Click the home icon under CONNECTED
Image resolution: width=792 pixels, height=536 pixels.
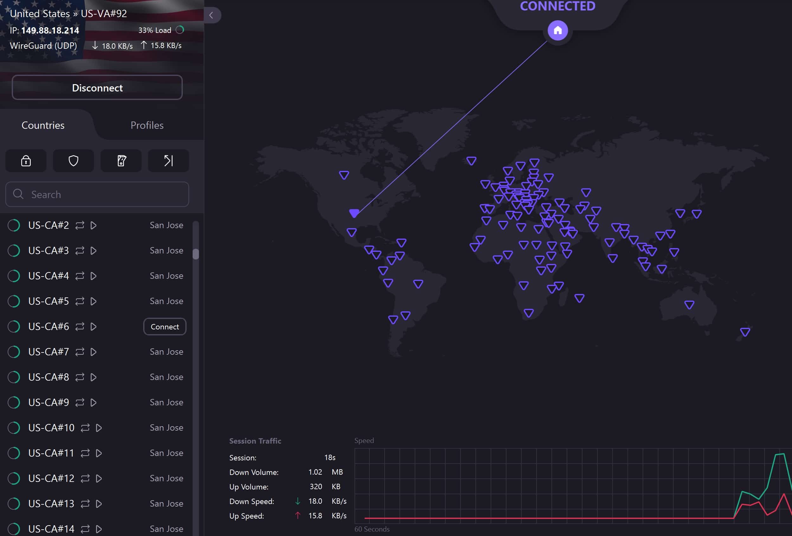[558, 30]
